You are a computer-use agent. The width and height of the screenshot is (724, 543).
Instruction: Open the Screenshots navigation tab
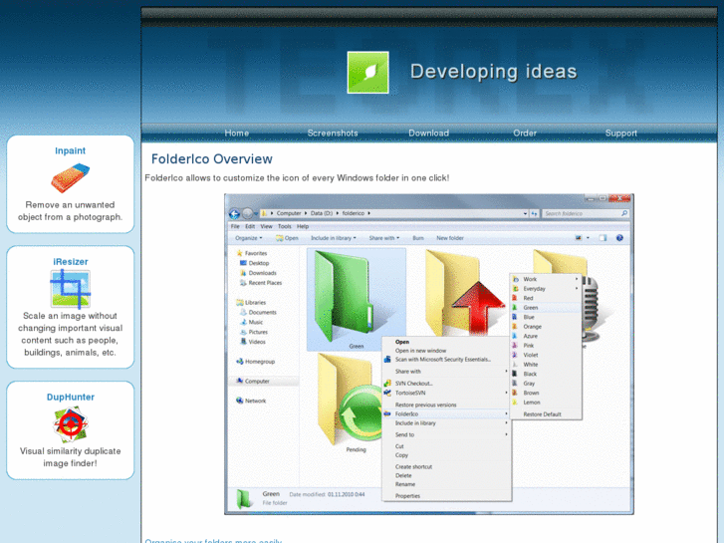click(333, 134)
